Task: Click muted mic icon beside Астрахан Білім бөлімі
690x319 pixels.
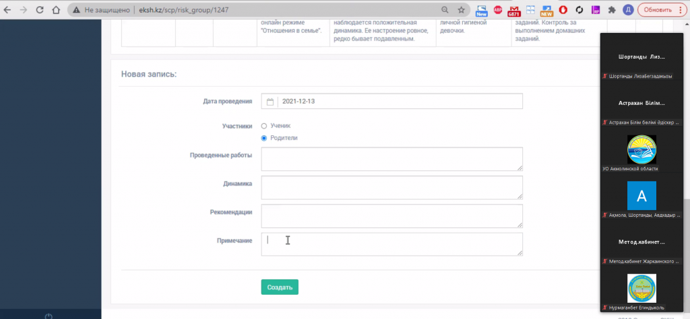Action: click(x=605, y=122)
